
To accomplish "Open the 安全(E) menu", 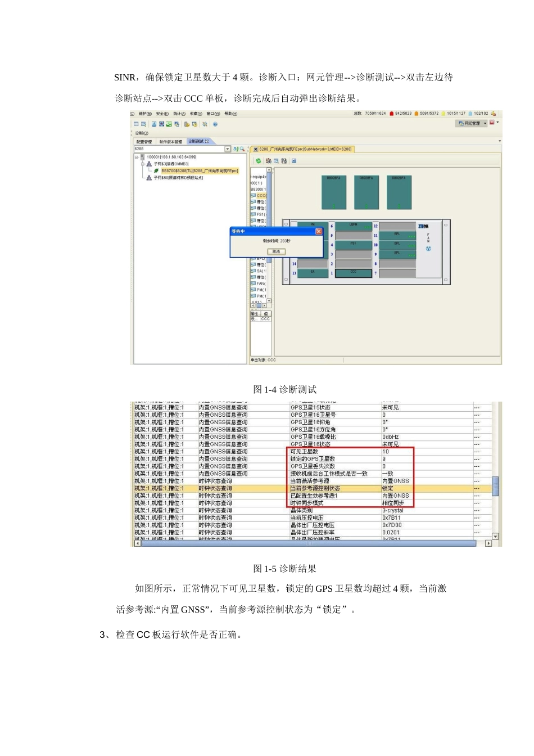I will [x=162, y=114].
